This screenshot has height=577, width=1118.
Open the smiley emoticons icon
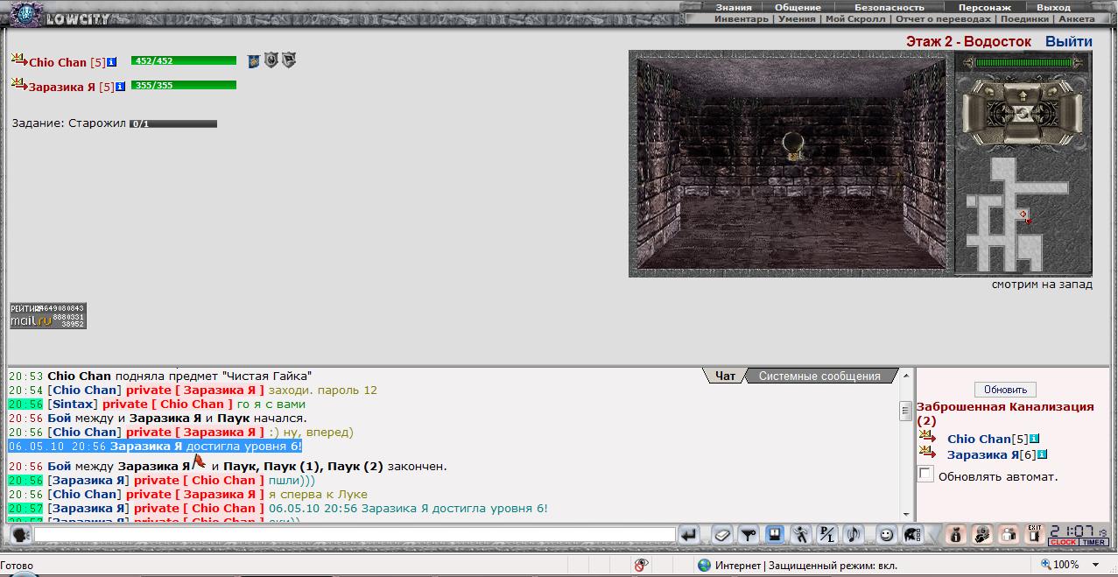point(886,534)
